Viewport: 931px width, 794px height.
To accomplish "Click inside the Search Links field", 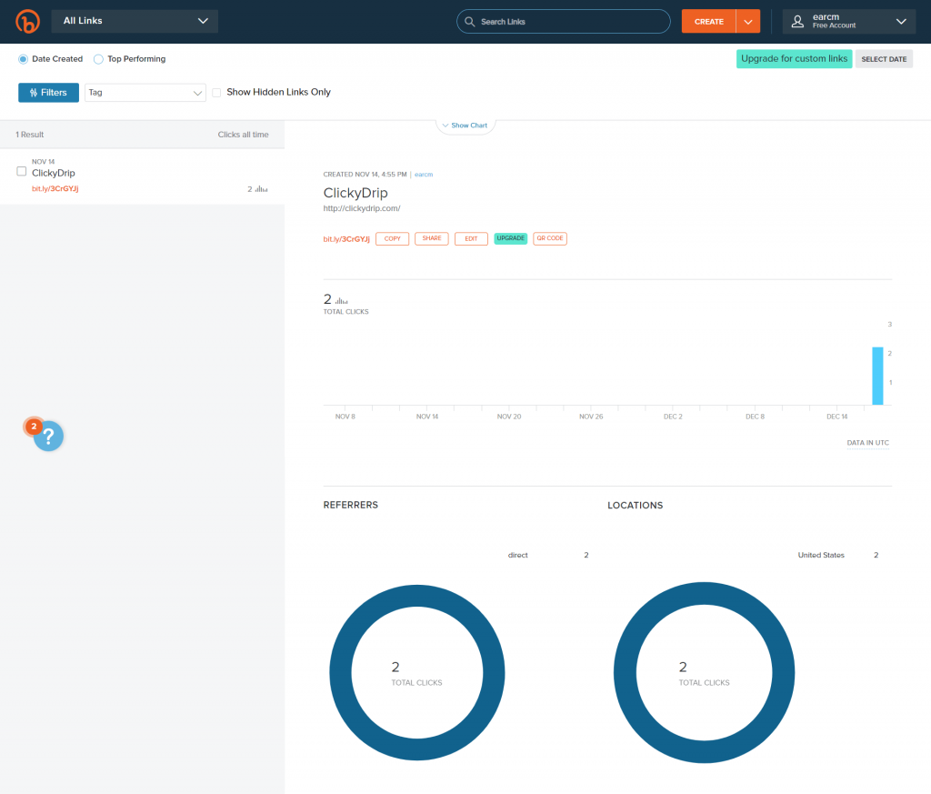I will (564, 21).
